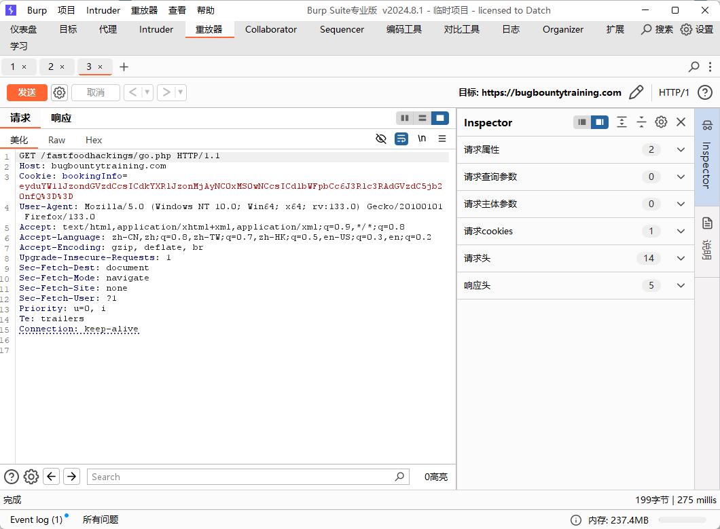Close Repeater tab 1
This screenshot has height=529, width=720.
[24, 67]
